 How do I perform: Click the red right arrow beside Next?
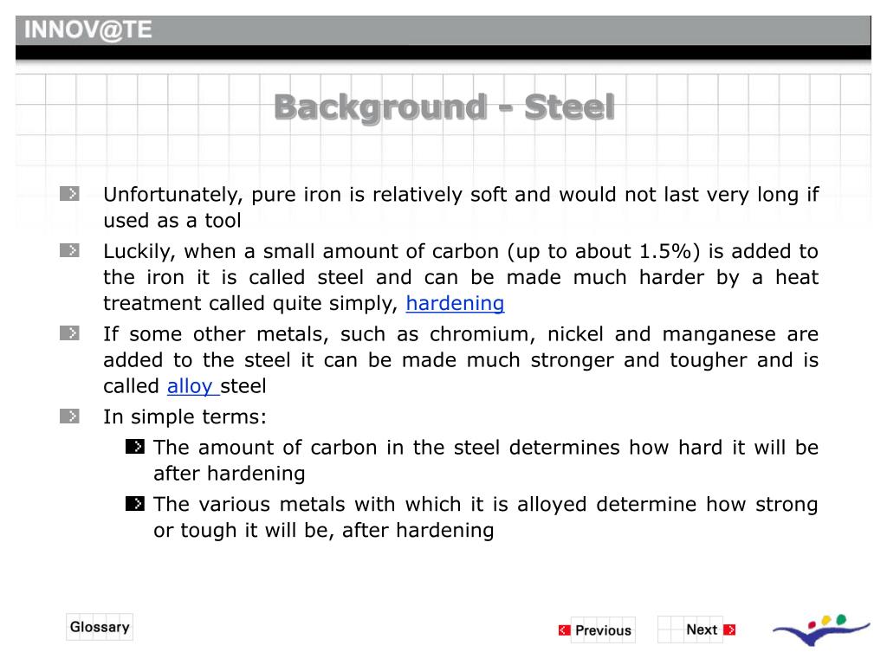pyautogui.click(x=729, y=629)
